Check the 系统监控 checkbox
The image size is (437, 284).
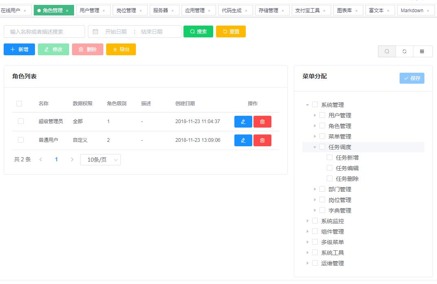[315, 221]
